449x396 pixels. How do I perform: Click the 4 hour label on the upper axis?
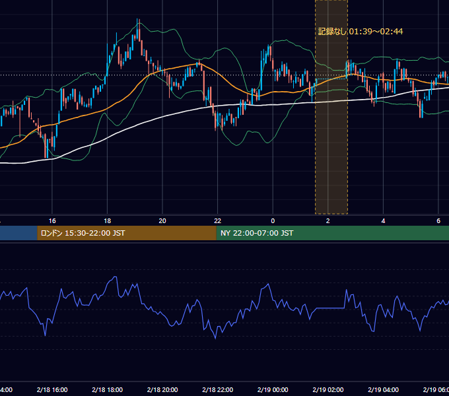(x=383, y=221)
